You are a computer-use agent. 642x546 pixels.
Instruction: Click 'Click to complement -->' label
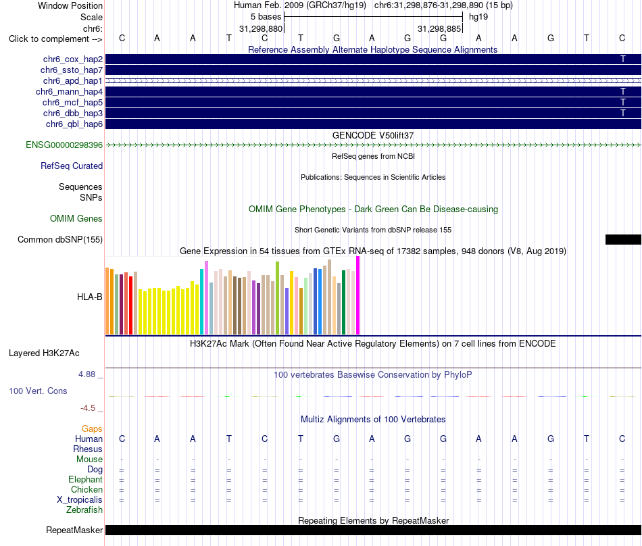click(55, 39)
